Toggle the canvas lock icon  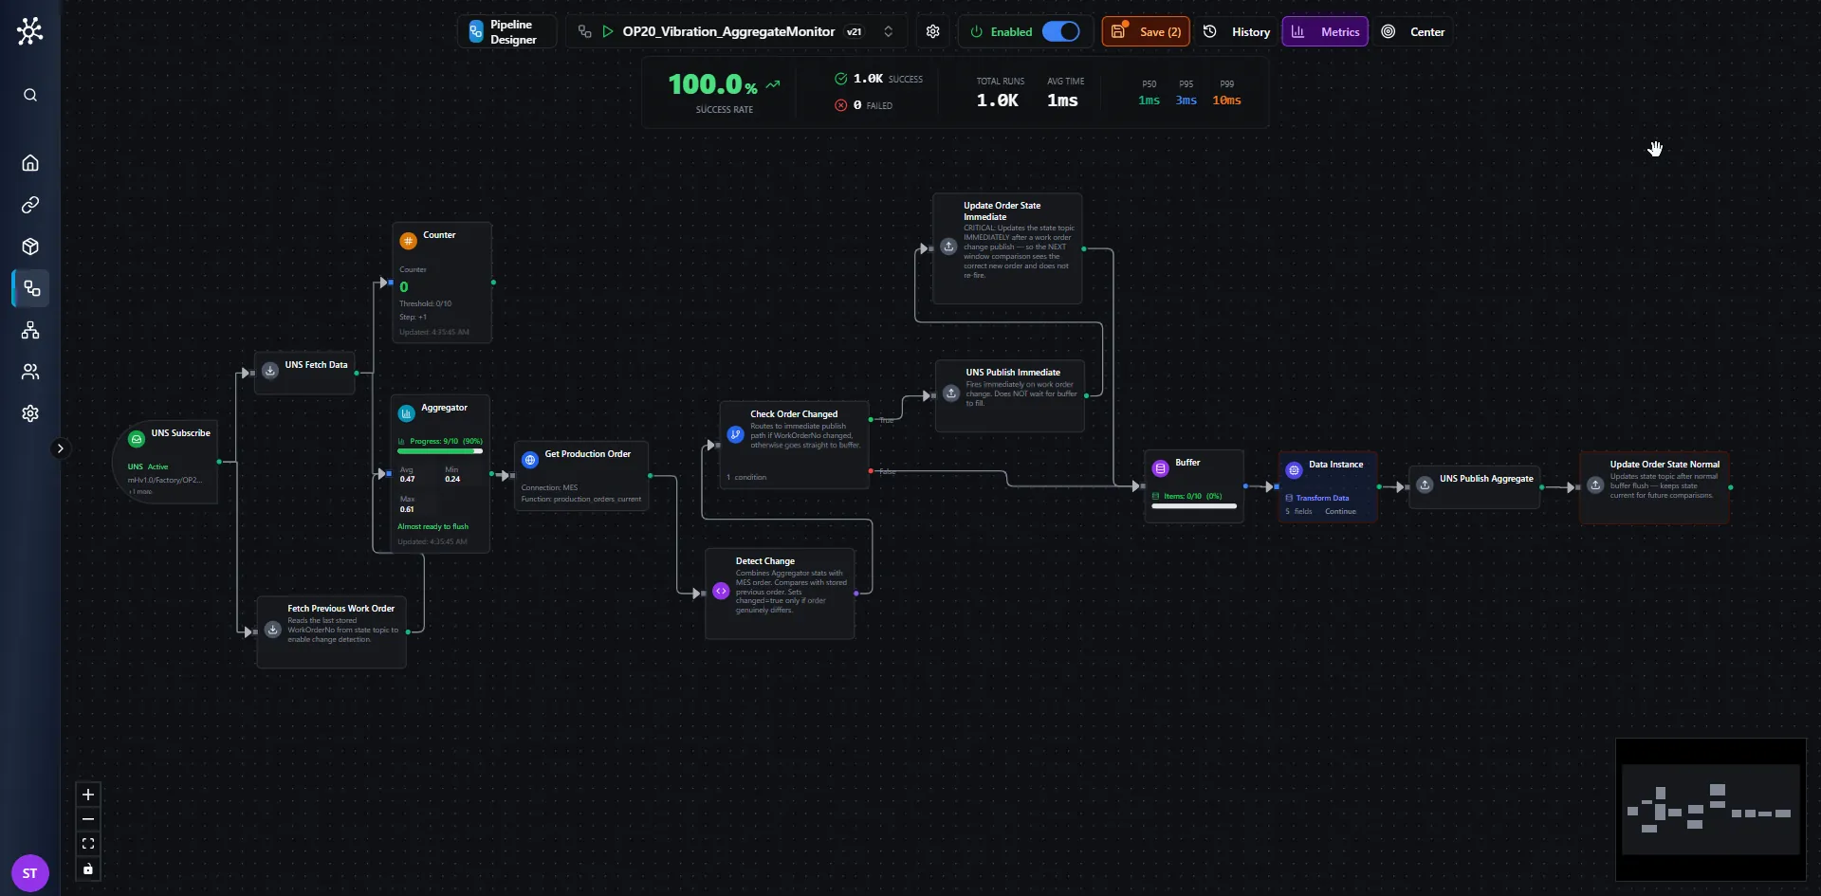(88, 869)
